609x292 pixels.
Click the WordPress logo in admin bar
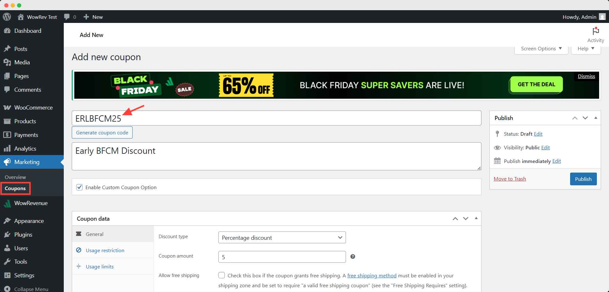[x=7, y=17]
